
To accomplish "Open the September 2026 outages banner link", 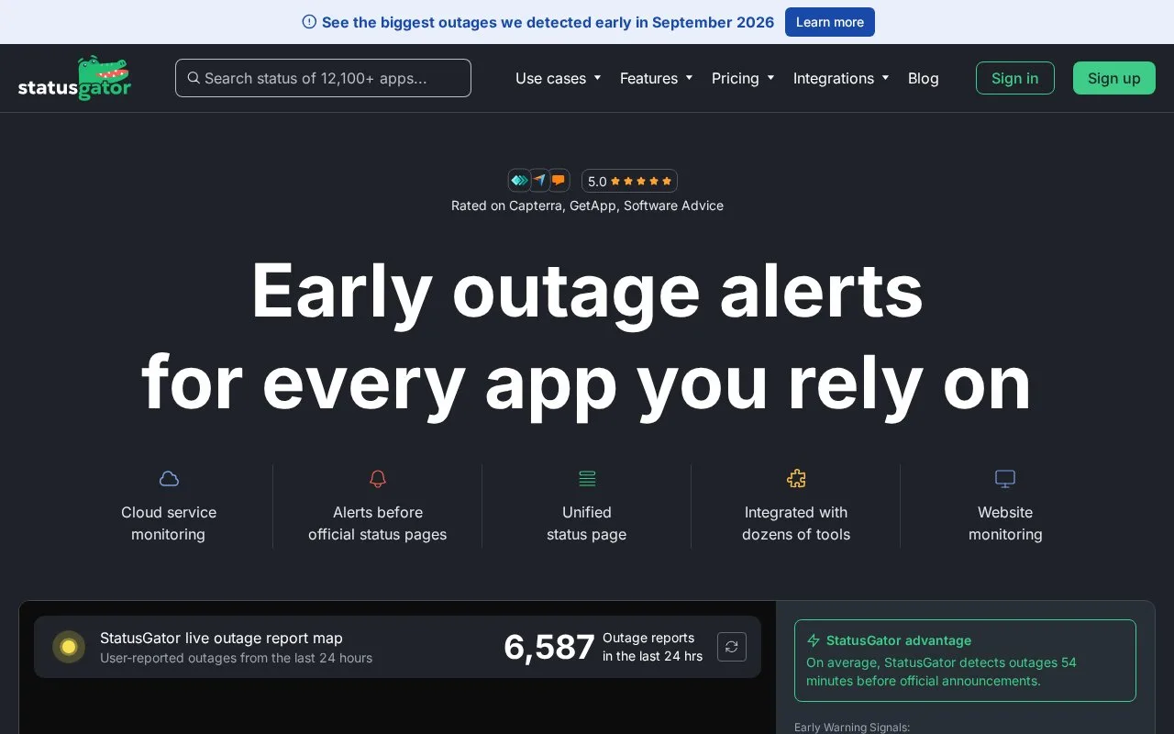I will coord(548,22).
